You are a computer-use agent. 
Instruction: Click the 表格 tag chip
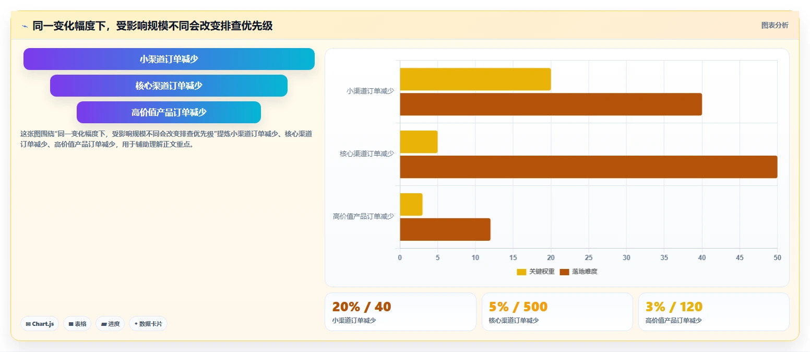[77, 324]
